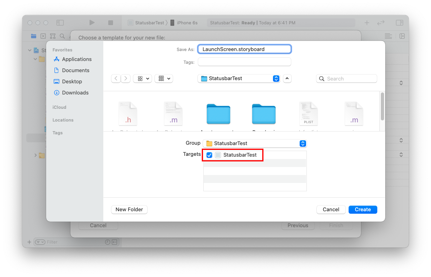Screen dimensions: 431x277
Task: Select the .h header file icon
Action: click(x=128, y=114)
